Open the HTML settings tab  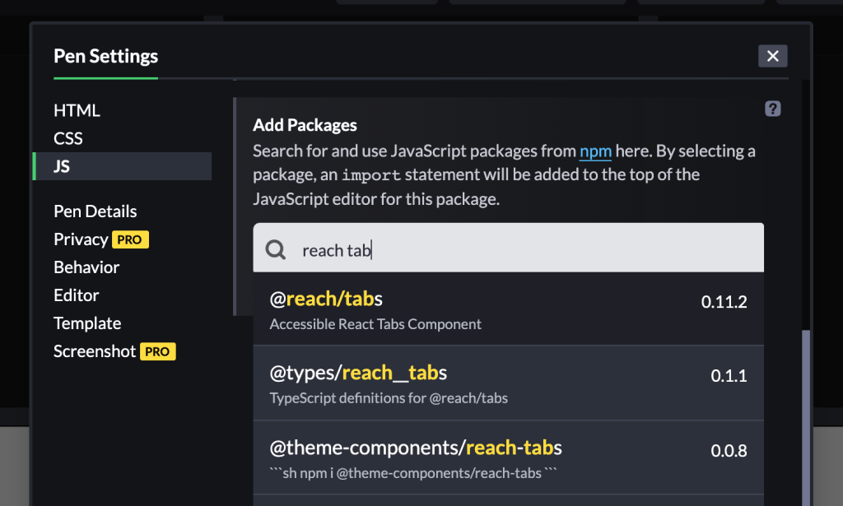tap(77, 110)
